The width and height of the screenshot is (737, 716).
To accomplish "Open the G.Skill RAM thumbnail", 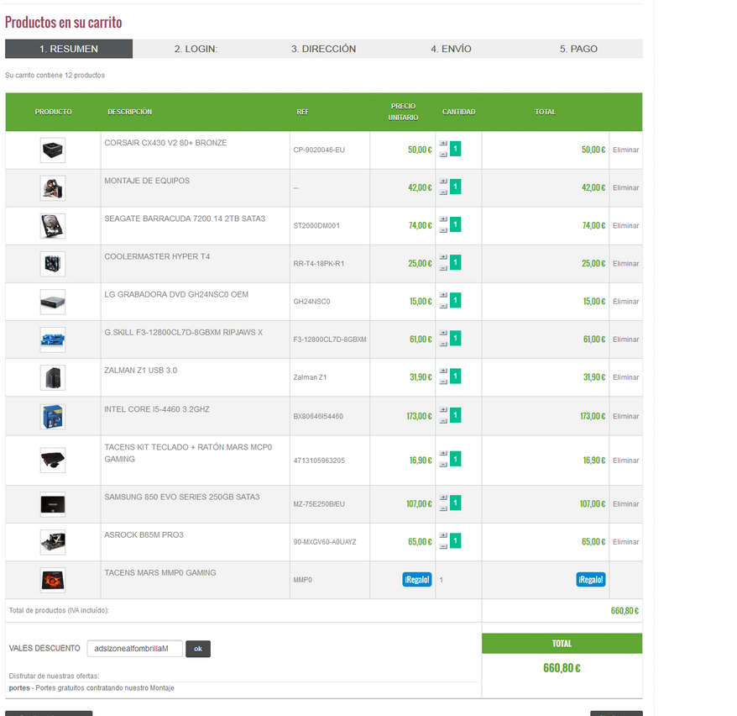I will pos(53,340).
